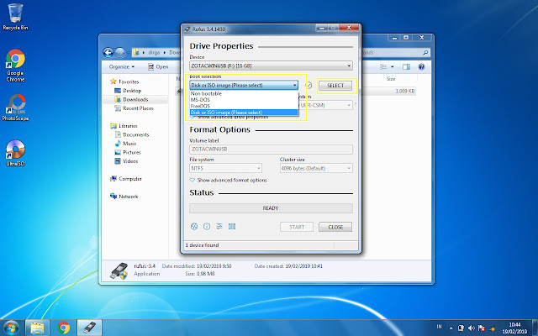
Task: Change Explorer view icon
Action: point(383,67)
